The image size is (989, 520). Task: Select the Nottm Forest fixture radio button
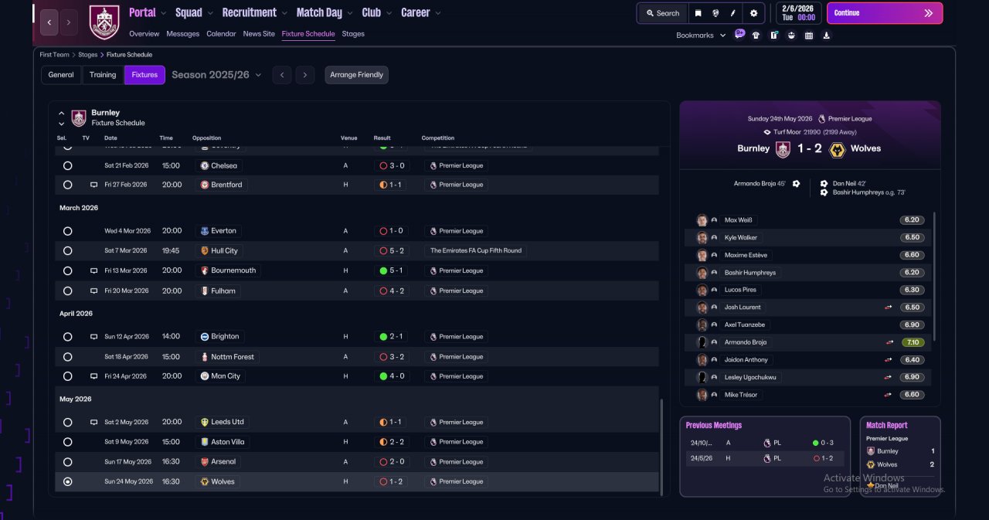[x=67, y=357]
